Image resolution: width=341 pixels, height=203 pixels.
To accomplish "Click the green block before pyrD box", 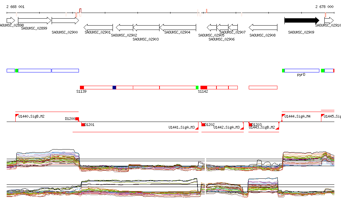I will point(283,70).
